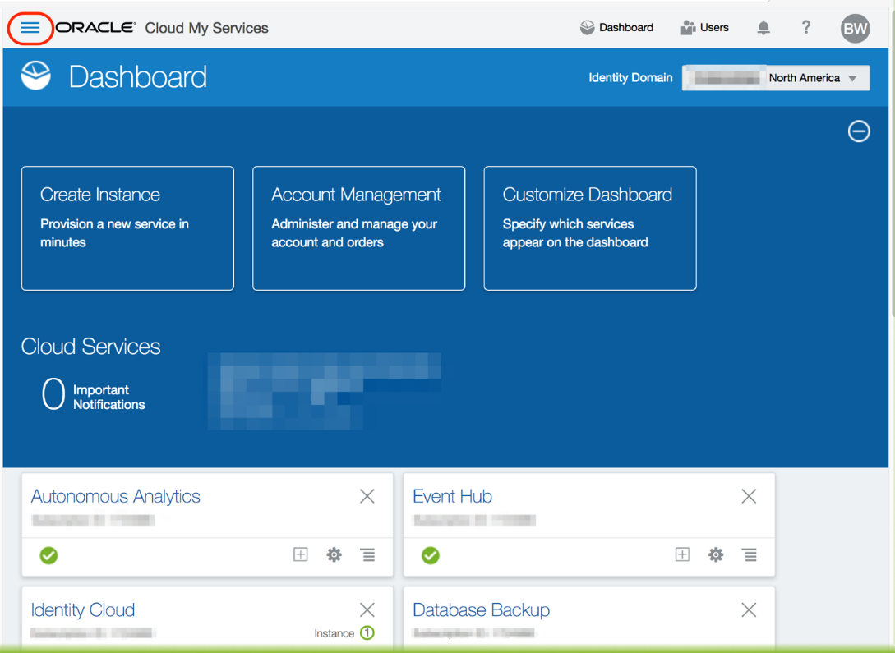
Task: Open the navigation hamburger menu
Action: [30, 27]
